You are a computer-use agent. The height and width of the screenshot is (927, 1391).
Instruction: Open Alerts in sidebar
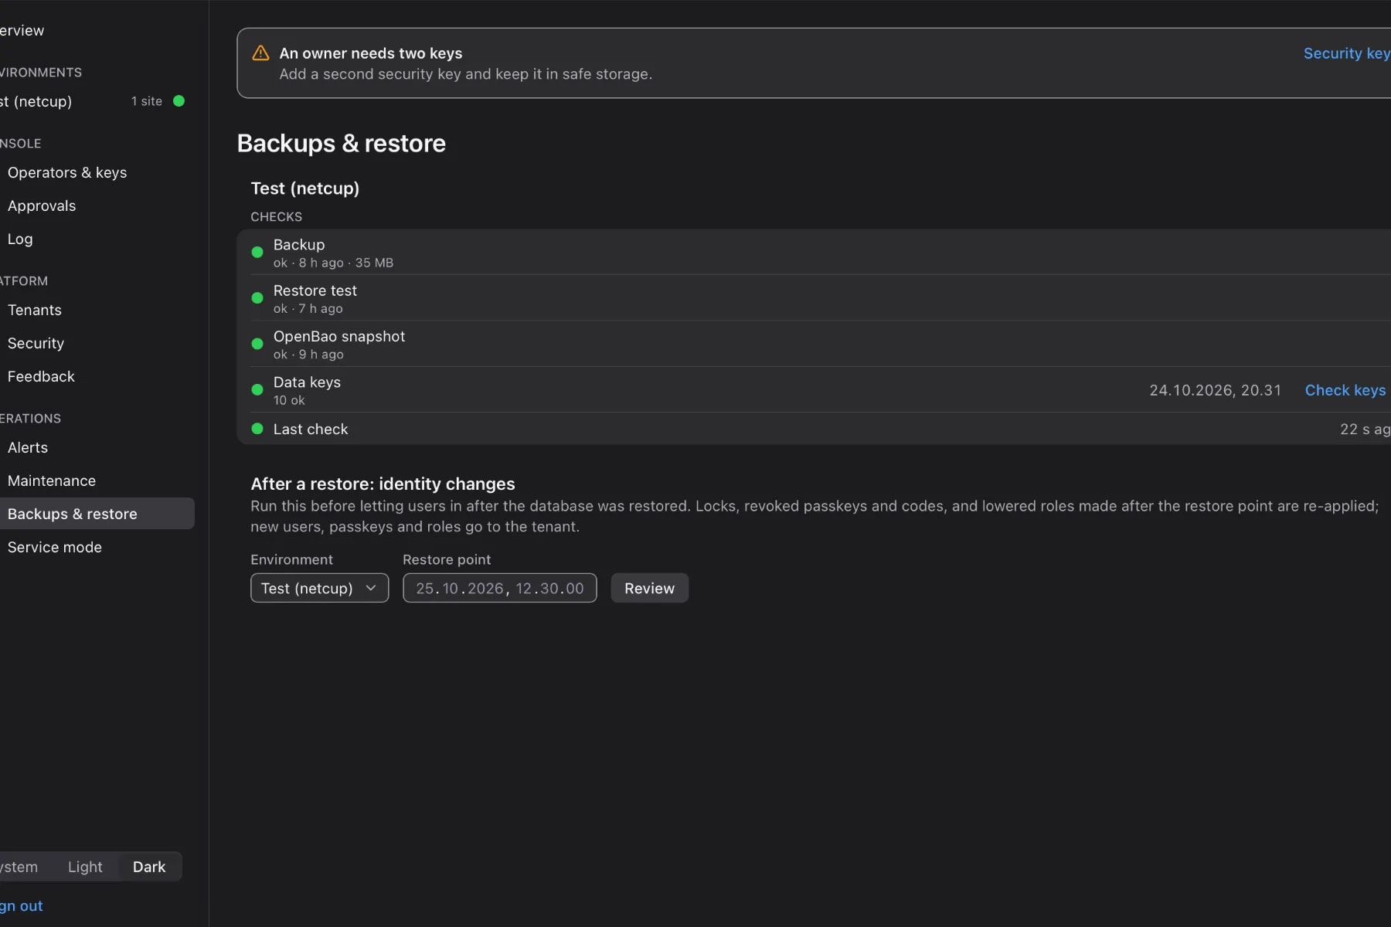coord(28,447)
